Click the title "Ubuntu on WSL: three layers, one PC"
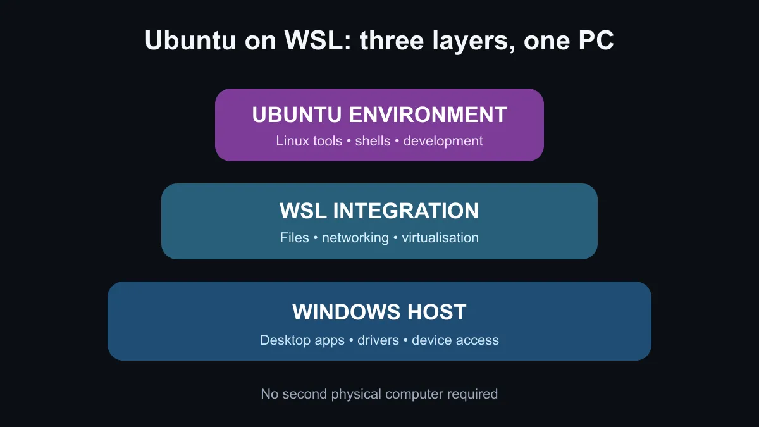This screenshot has width=759, height=427. 379,41
